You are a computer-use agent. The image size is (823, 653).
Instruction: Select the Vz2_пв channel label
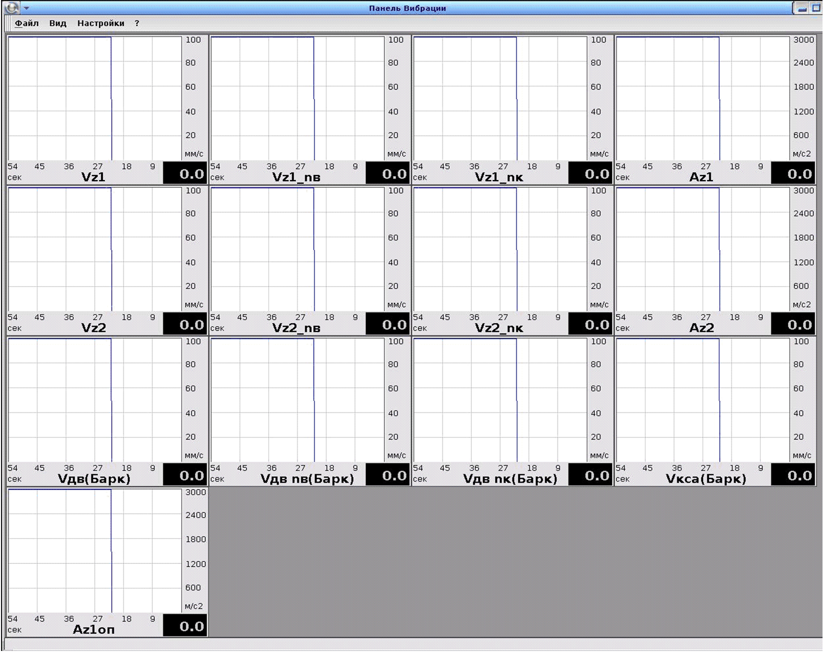click(296, 328)
